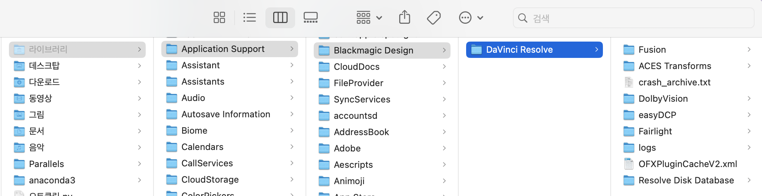Screen dimensions: 762x196
Task: Expand the Calendars row chevron
Action: point(292,147)
